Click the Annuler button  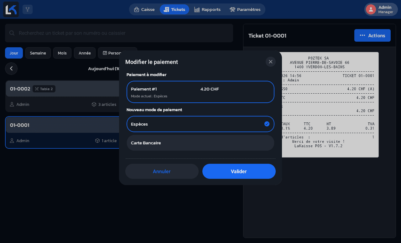[x=162, y=171]
